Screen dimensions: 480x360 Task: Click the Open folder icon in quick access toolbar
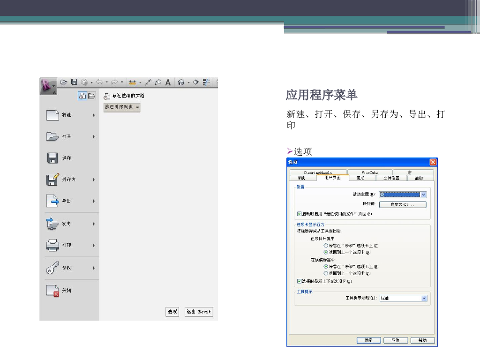point(64,82)
